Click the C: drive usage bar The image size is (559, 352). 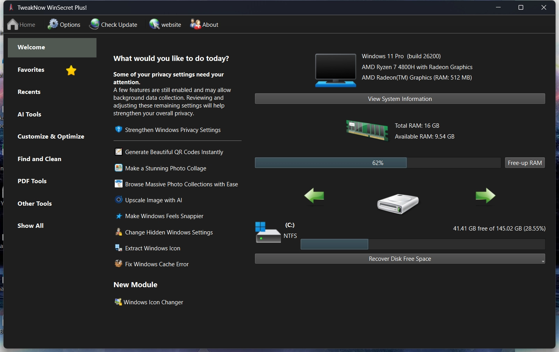[x=422, y=244]
